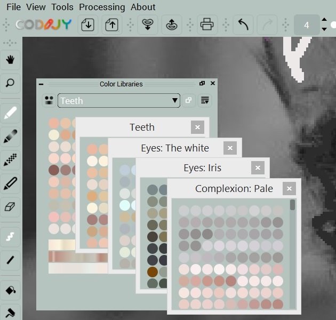This screenshot has width=336, height=320.
Task: Decrease brush size with the down stepper arrow
Action: [x=324, y=29]
